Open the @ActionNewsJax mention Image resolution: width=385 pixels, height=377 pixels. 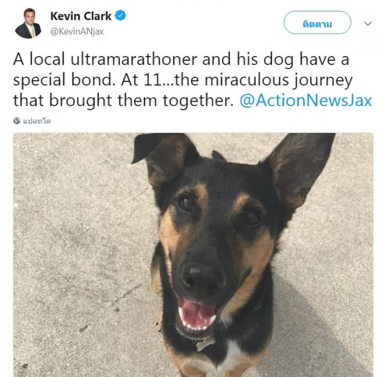click(x=306, y=101)
